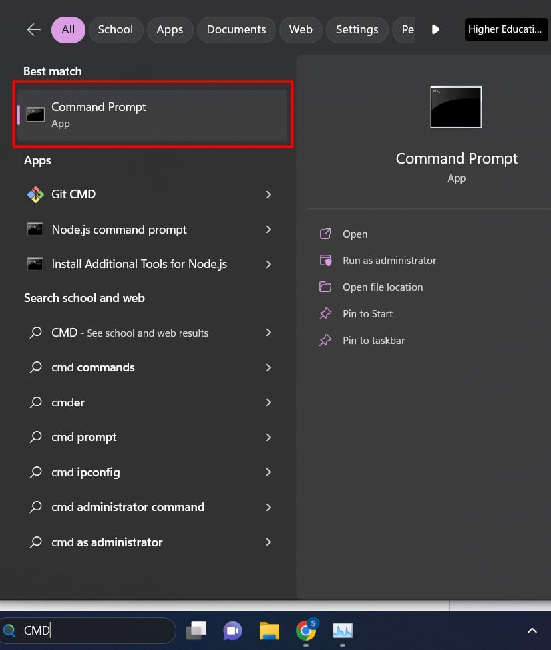Launch Google Chrome from the taskbar
Image resolution: width=551 pixels, height=650 pixels.
pyautogui.click(x=306, y=630)
